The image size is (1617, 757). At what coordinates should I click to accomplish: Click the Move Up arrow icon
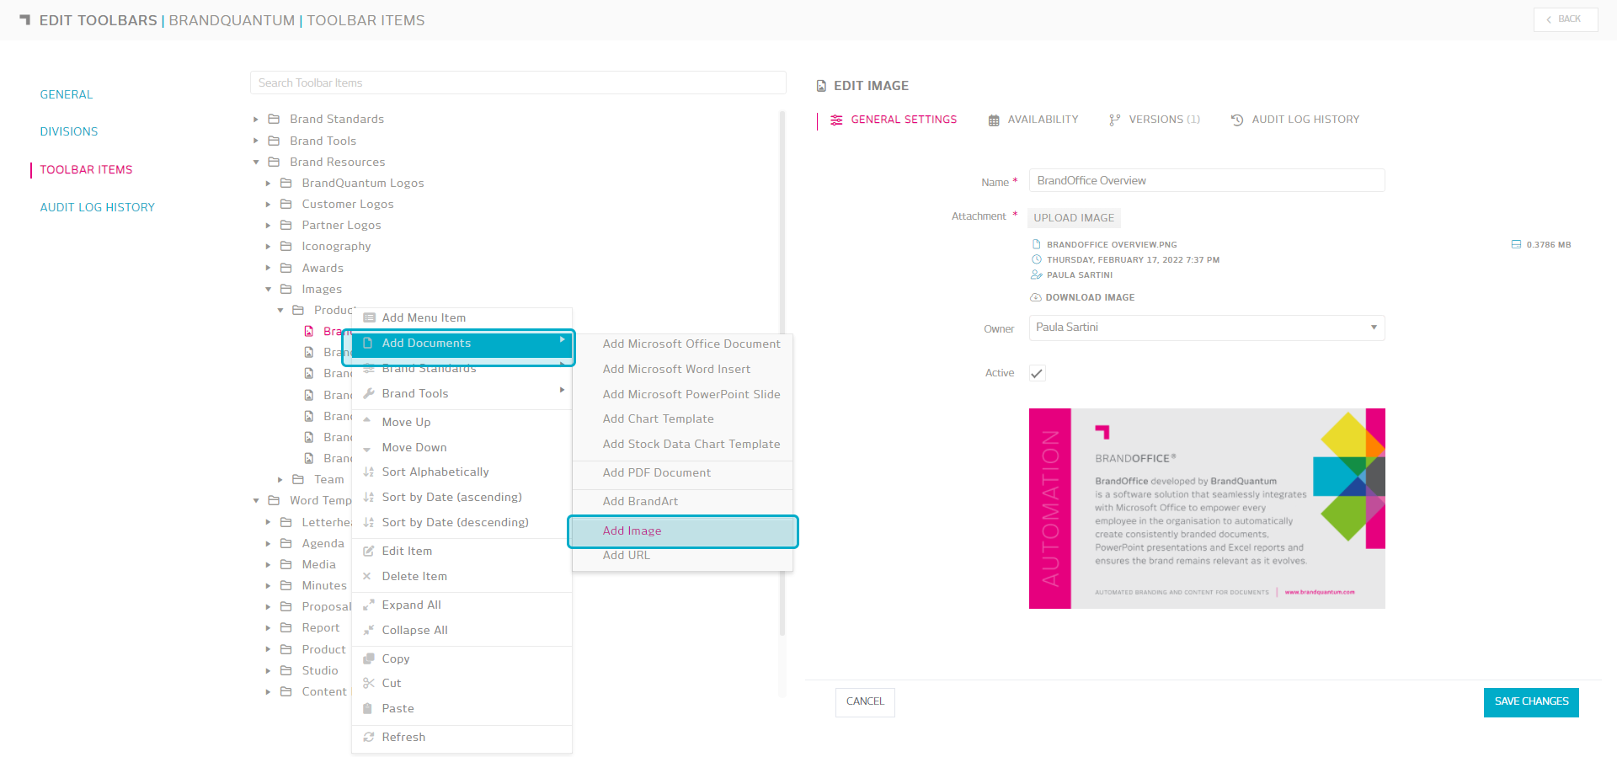click(367, 420)
